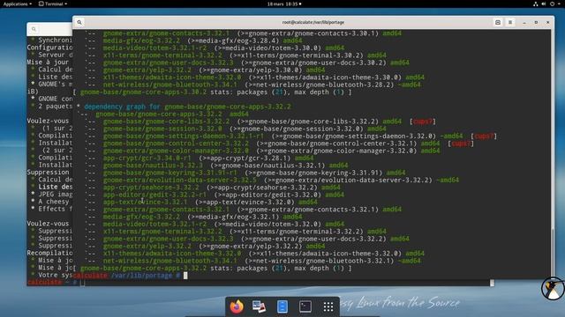565x317 pixels.
Task: Click 'Votre sys' line in background terminal
Action: pyautogui.click(x=52, y=275)
